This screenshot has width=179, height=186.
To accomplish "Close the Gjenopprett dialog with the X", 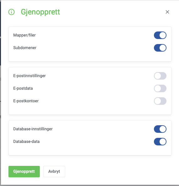I will pyautogui.click(x=167, y=12).
